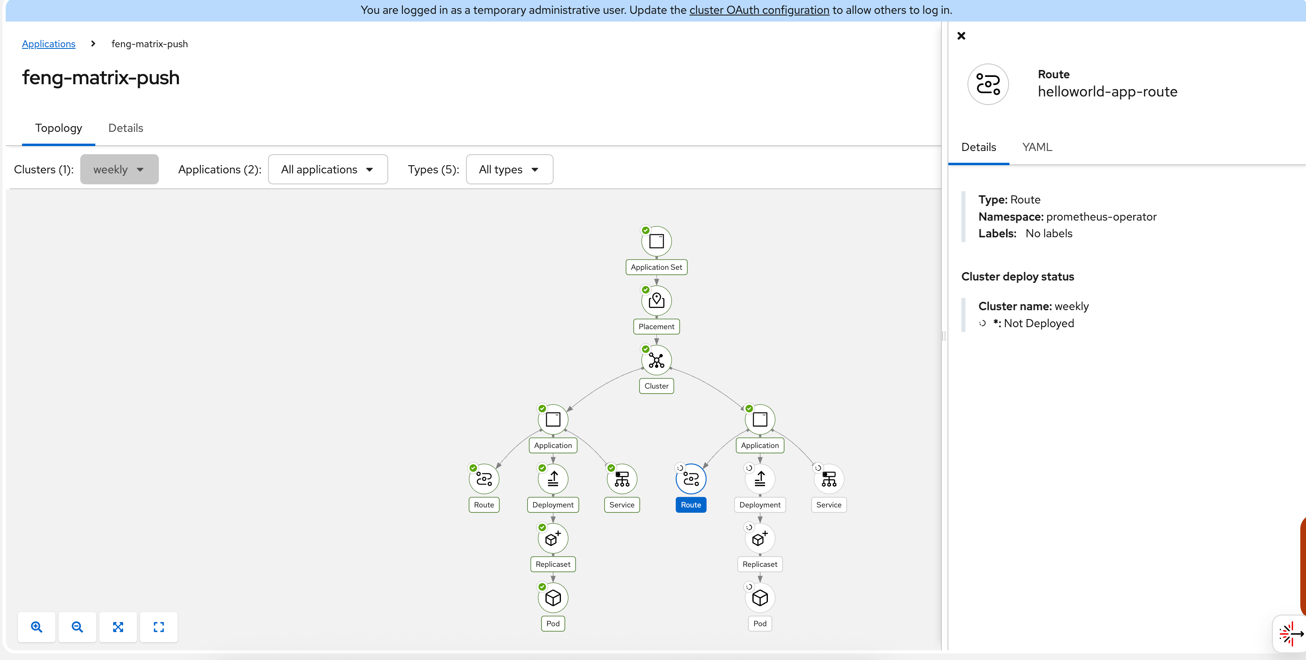Viewport: 1306px width, 660px height.
Task: Select the left Pod node
Action: pyautogui.click(x=553, y=598)
